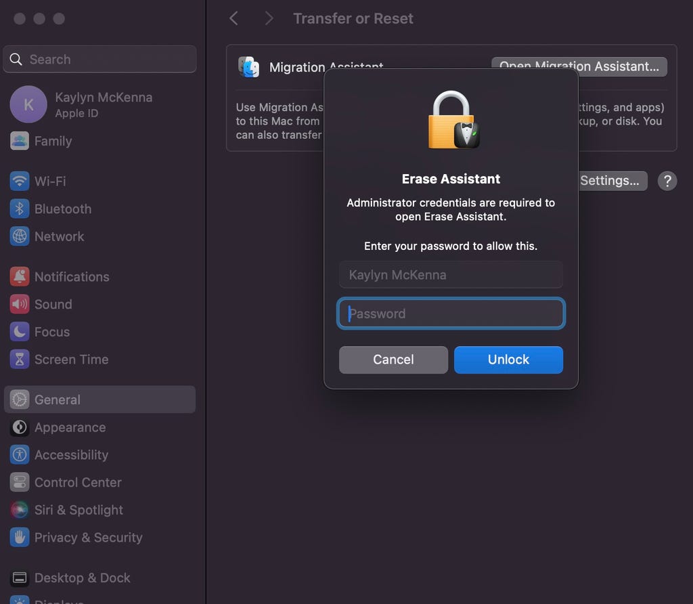Focus the Password input field
Viewport: 693px width, 604px height.
451,314
